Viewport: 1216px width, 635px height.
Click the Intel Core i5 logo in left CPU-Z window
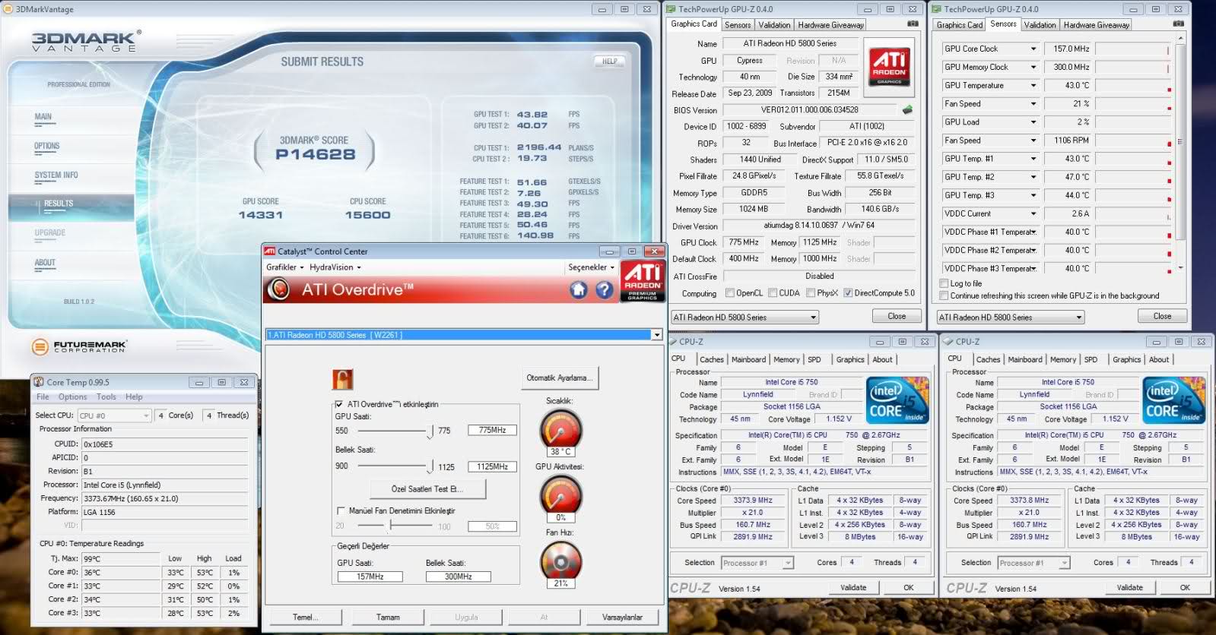[x=897, y=400]
